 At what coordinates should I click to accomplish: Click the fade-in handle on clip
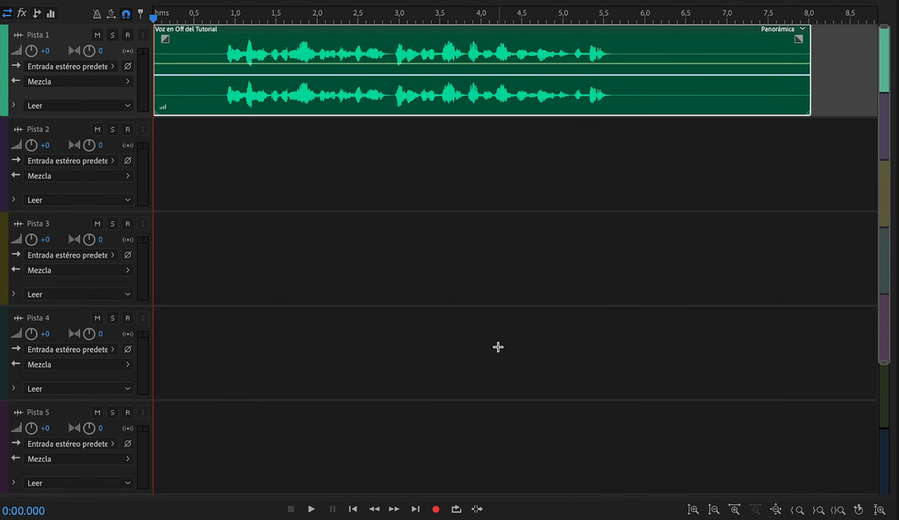pyautogui.click(x=165, y=39)
